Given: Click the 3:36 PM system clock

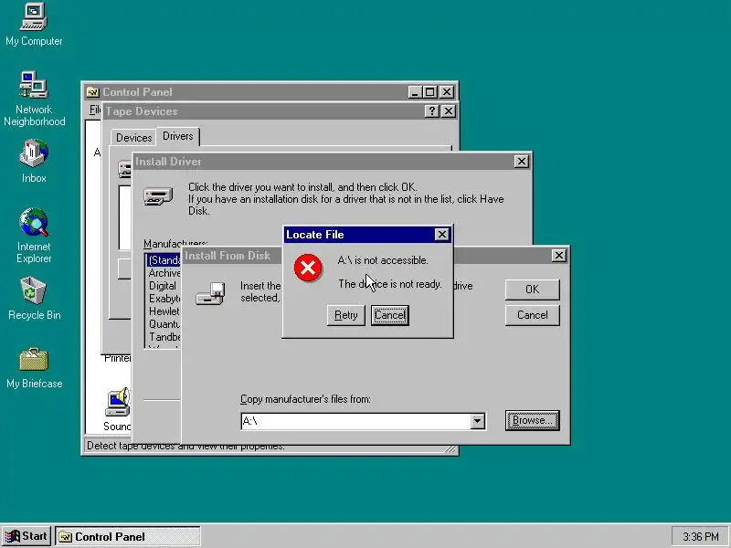Looking at the screenshot, I should click(x=700, y=537).
